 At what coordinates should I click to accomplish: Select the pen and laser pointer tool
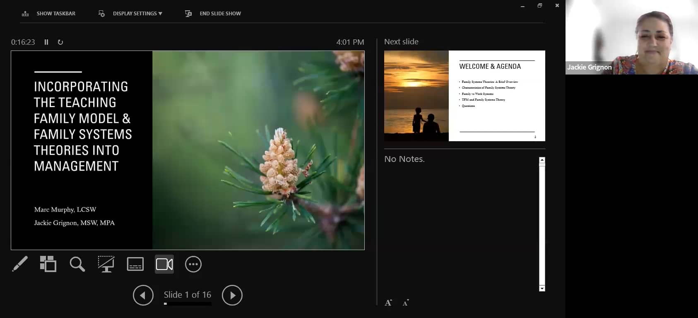[x=20, y=264]
